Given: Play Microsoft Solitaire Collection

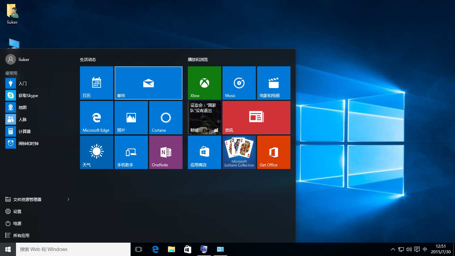Looking at the screenshot, I should [239, 152].
